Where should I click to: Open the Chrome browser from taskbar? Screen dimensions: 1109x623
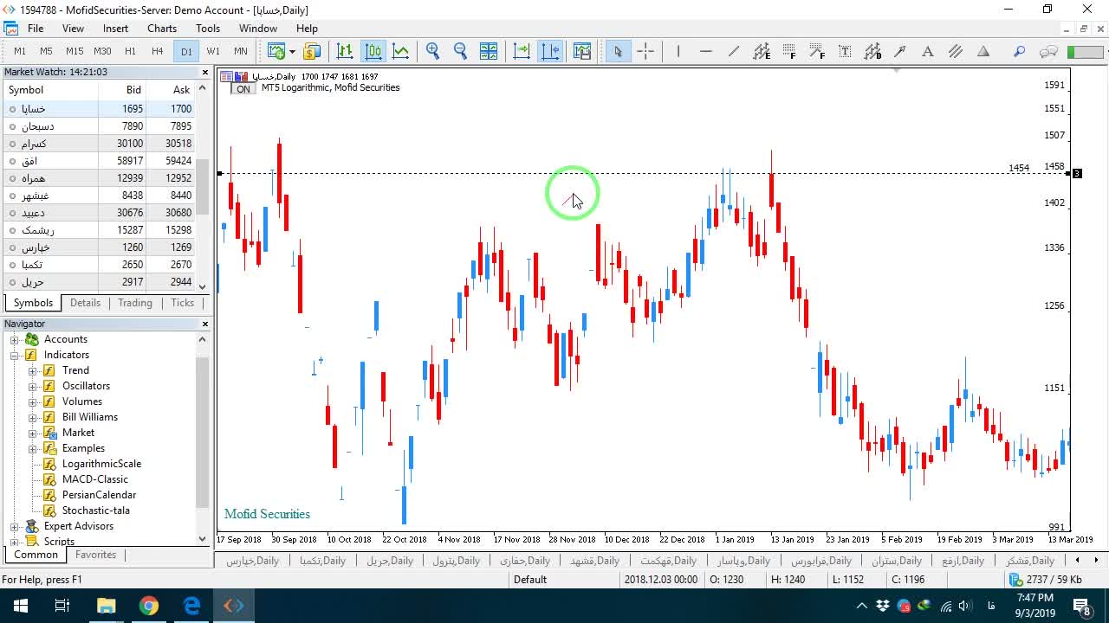[x=149, y=606]
